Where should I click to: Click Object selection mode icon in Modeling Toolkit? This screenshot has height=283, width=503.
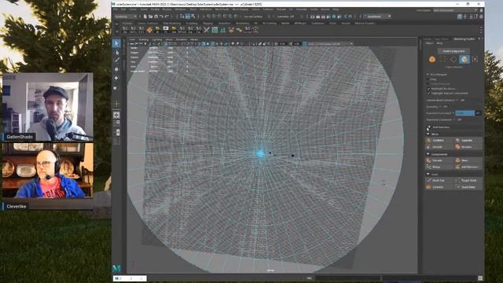click(432, 60)
